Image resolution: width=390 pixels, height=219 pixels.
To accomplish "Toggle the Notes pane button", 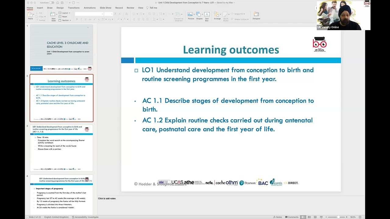I will (x=278, y=217).
